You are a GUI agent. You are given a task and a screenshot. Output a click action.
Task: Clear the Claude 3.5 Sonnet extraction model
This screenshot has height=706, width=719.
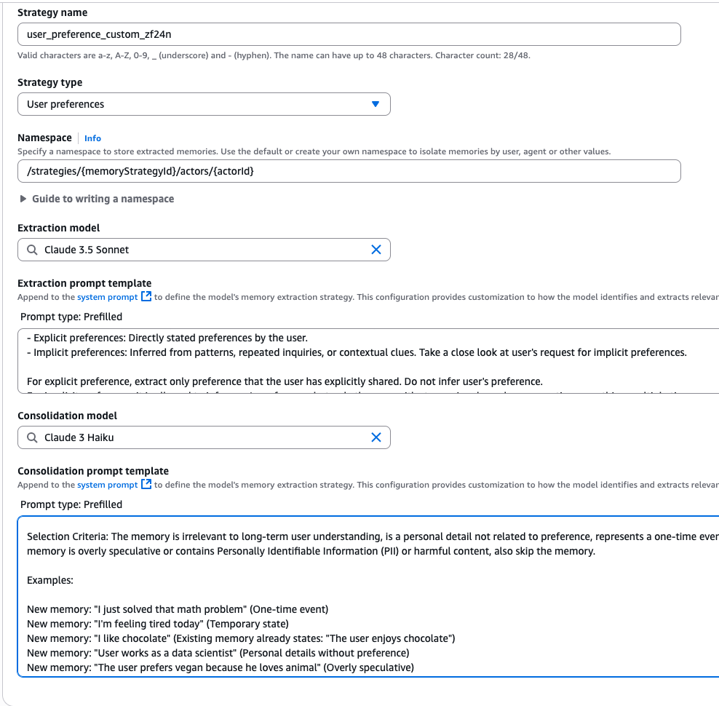(x=376, y=250)
